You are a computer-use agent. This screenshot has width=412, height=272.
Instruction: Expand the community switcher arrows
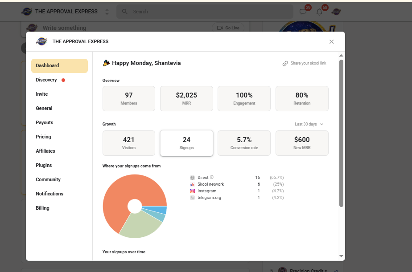[x=107, y=12]
